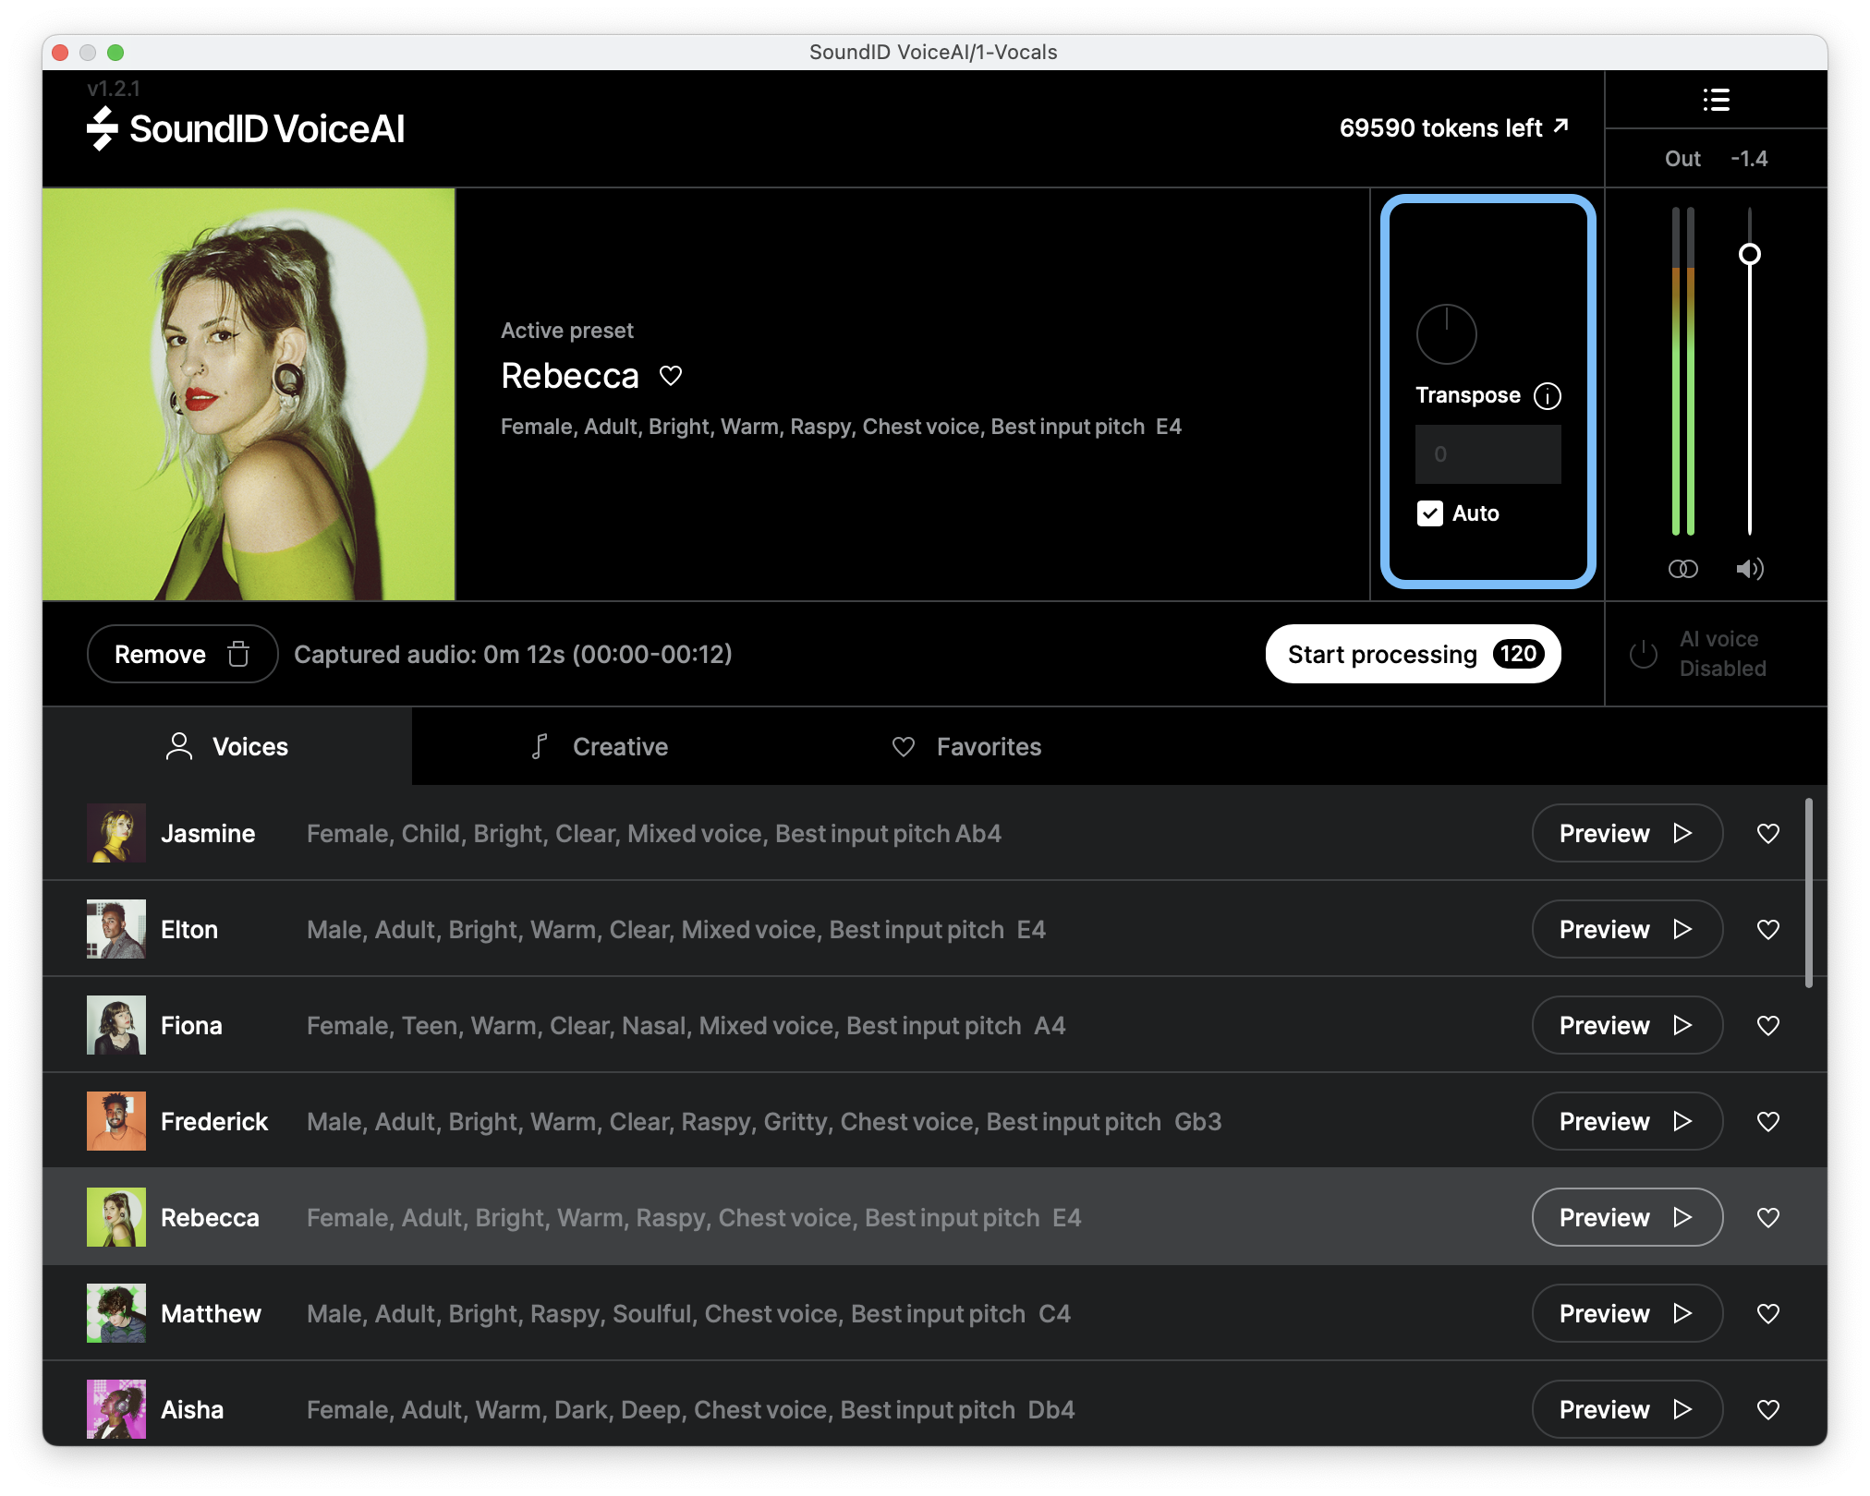Click the large Rebecca preset portrait

pyautogui.click(x=249, y=394)
